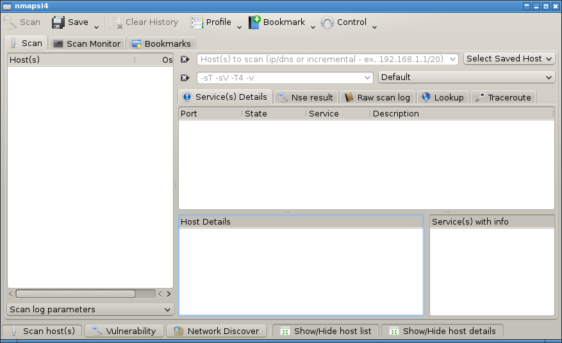Viewport: 562px width, 343px height.
Task: Click the host list horizontal scrollbar thumb
Action: pos(76,294)
